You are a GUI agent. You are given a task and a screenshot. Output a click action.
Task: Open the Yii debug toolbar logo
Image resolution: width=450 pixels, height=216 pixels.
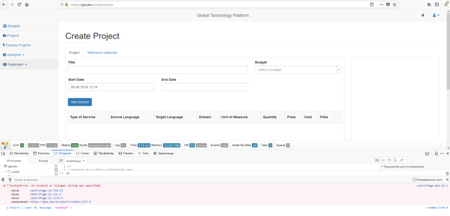pyautogui.click(x=5, y=145)
